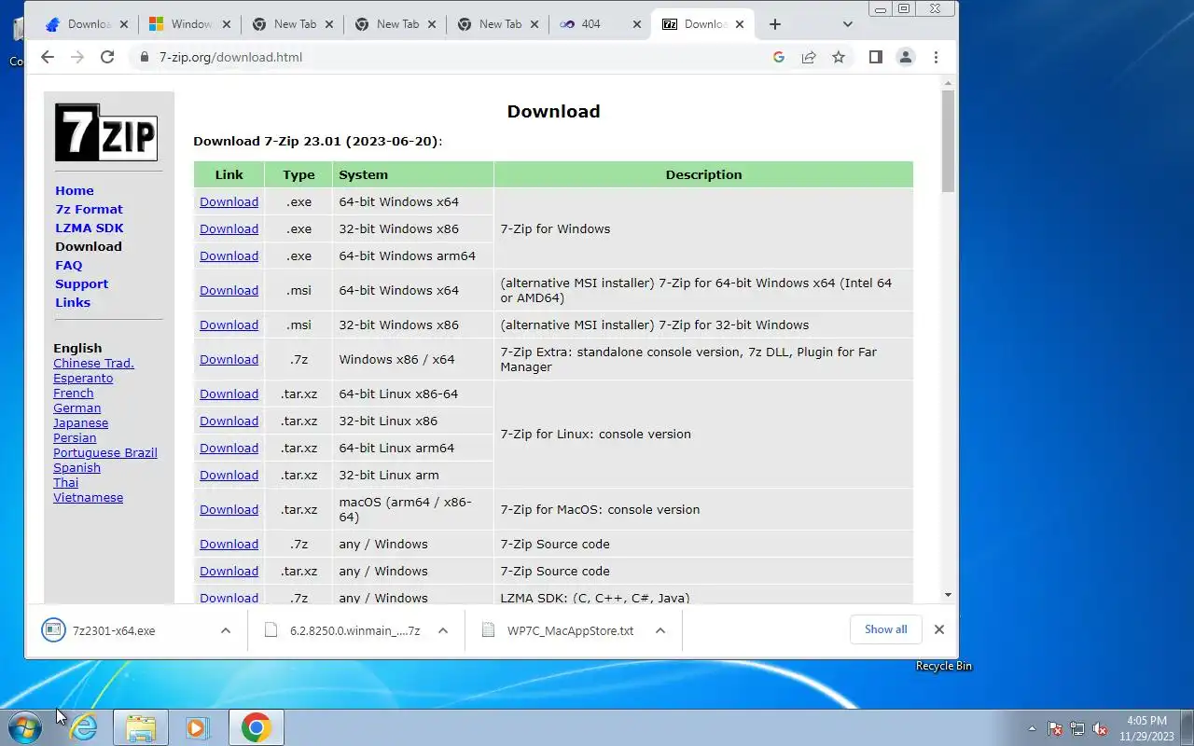1194x746 pixels.
Task: Download 7-Zip Extra .7z package
Action: click(229, 359)
